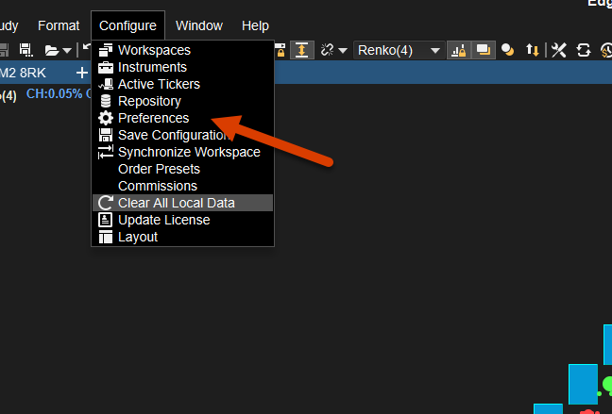The height and width of the screenshot is (414, 612).
Task: Click the wrench and screwdriver tools icon
Action: pyautogui.click(x=559, y=50)
